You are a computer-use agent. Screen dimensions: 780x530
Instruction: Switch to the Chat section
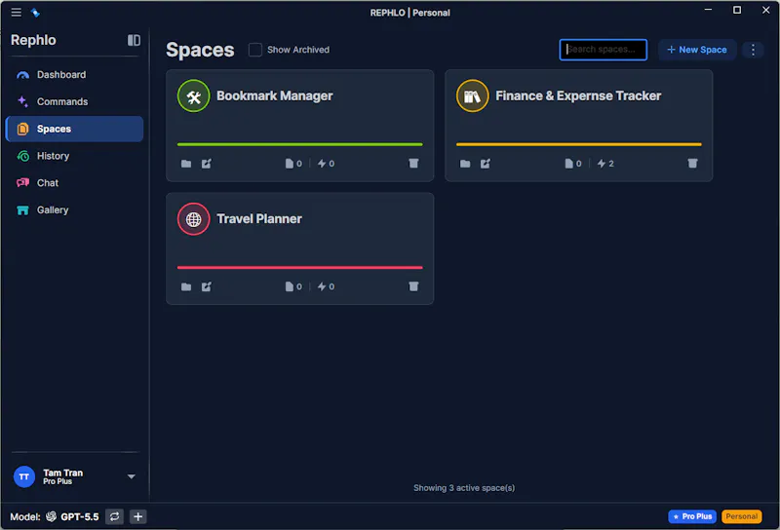[75, 183]
